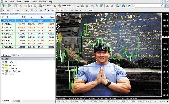
Task: Switch to the M1 timeframe
Action: pos(54,10)
